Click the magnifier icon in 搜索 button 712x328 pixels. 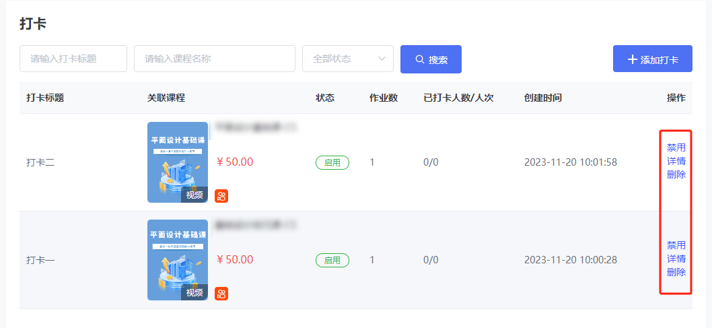click(x=420, y=59)
